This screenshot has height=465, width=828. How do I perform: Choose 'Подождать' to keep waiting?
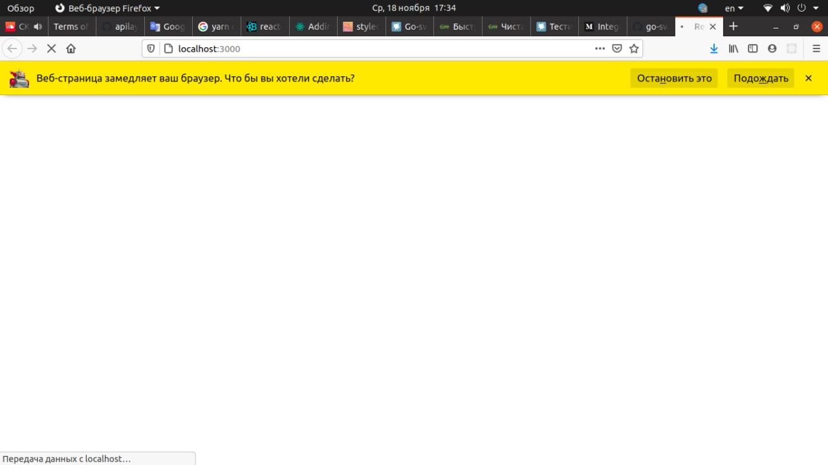coord(761,78)
